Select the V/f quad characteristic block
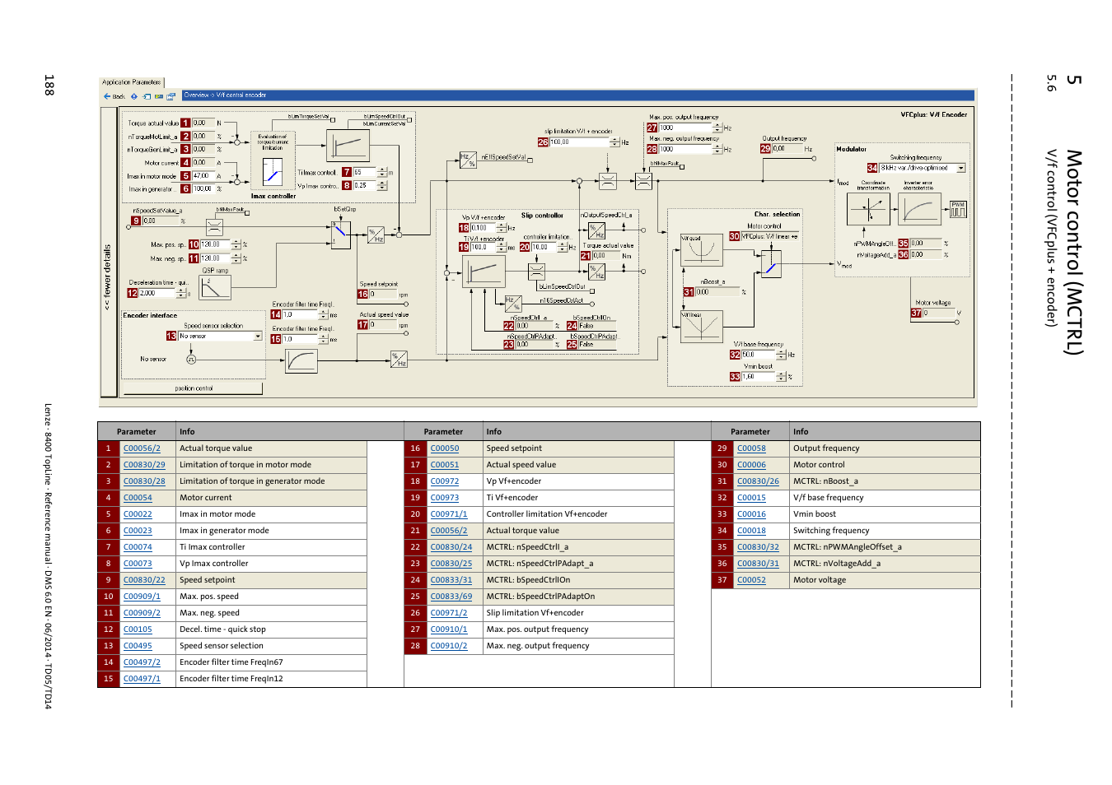 click(x=701, y=249)
